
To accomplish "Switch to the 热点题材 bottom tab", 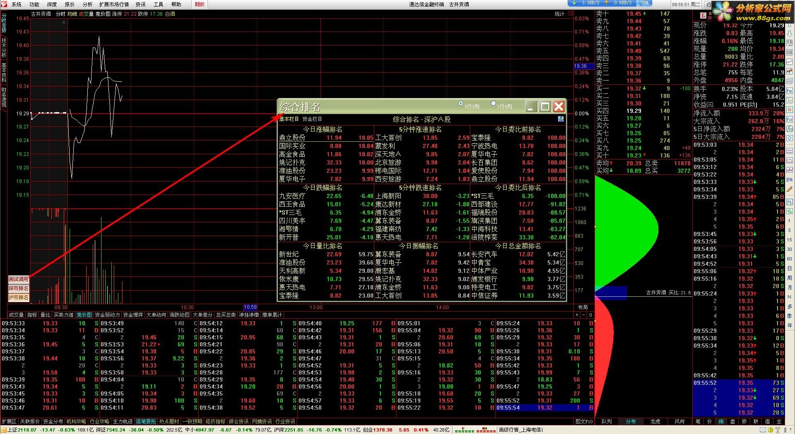I will [x=169, y=422].
